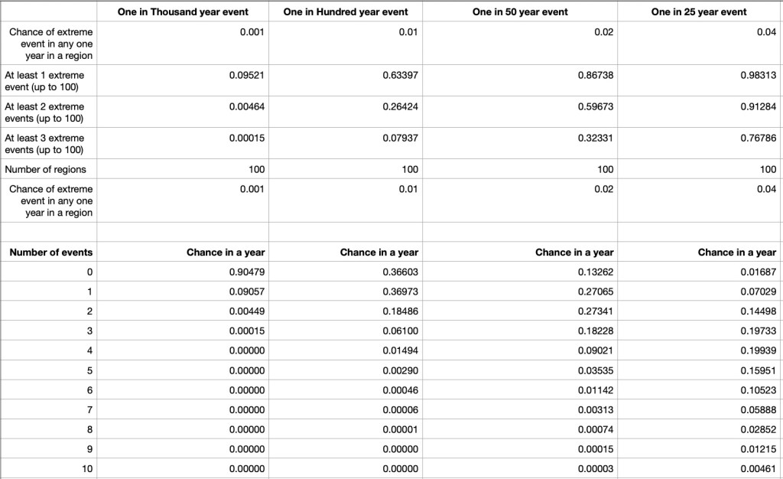The height and width of the screenshot is (479, 783).
Task: Click the "At least 3 extreme events" row label
Action: (x=44, y=144)
